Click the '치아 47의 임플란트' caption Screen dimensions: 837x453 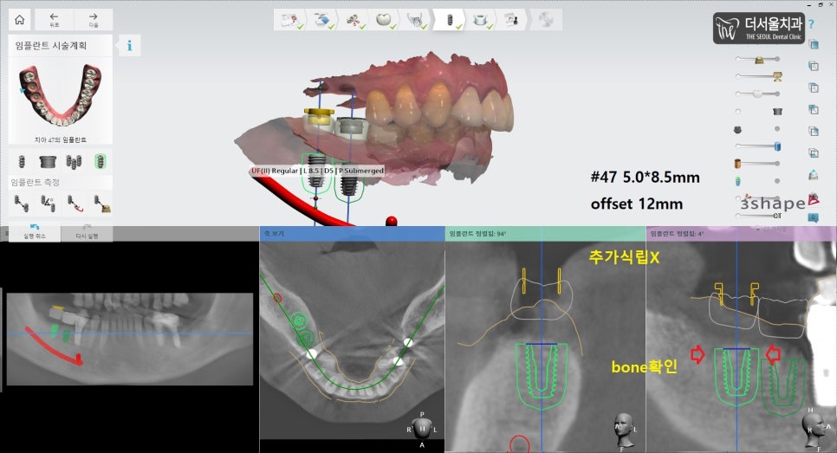coord(61,139)
